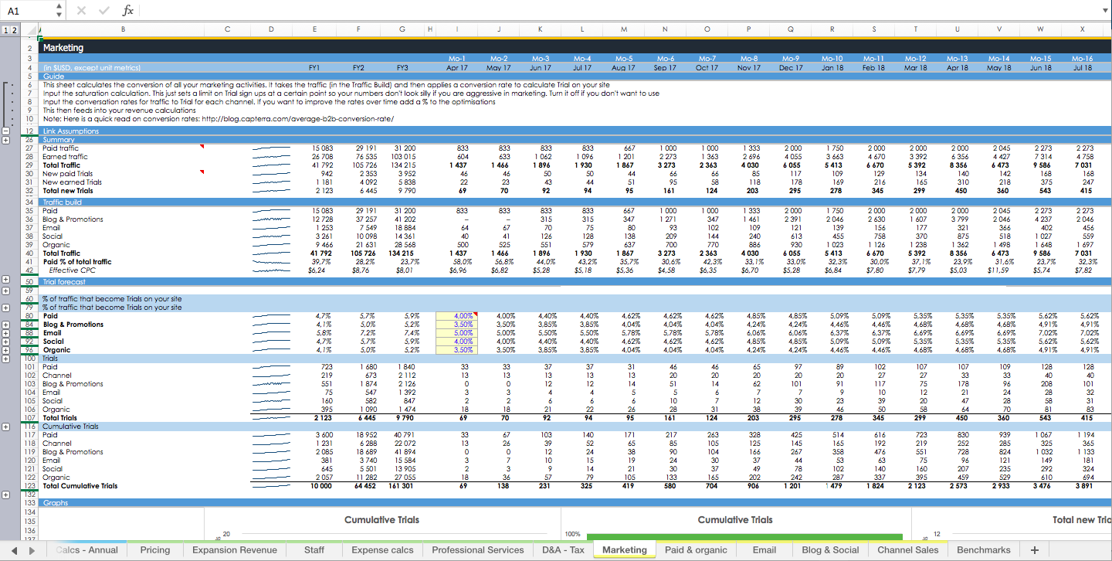The image size is (1112, 561).
Task: Switch to the Staff sheet tab
Action: [314, 550]
